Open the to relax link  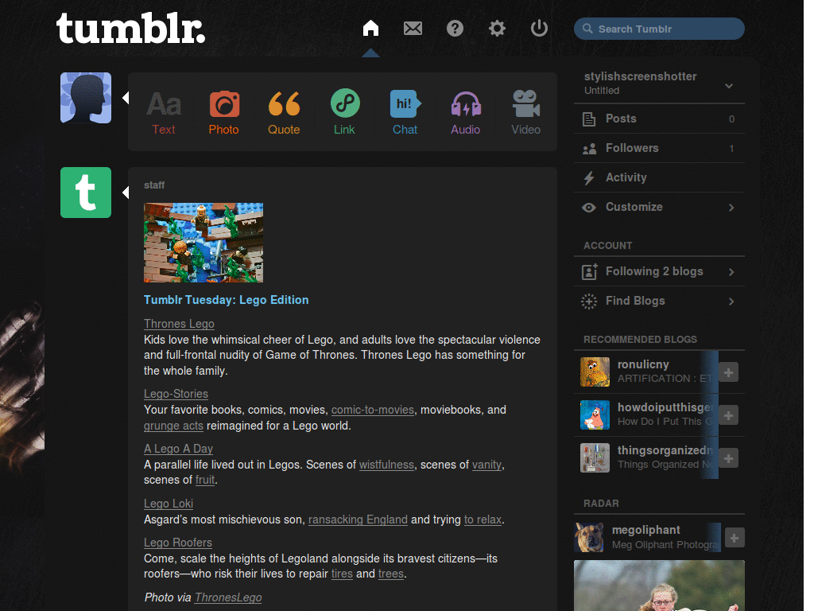tap(483, 520)
